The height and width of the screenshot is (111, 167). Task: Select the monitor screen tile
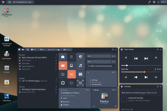[x=63, y=83]
